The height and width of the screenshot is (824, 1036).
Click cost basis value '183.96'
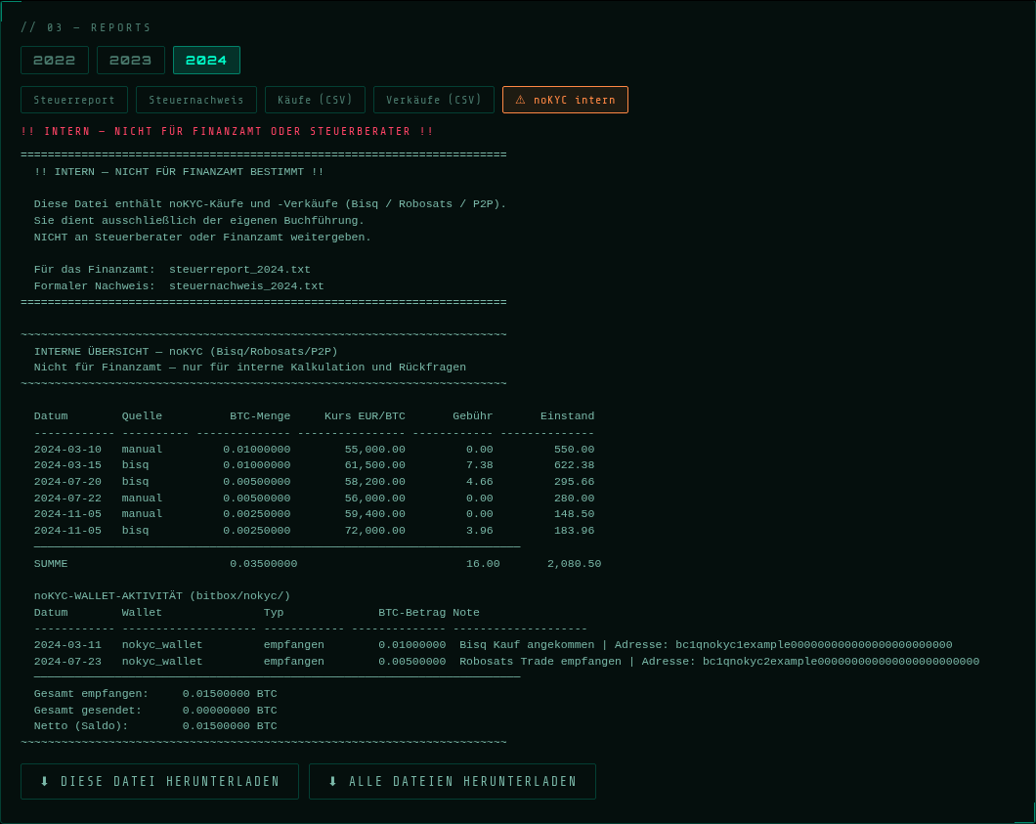coord(574,531)
